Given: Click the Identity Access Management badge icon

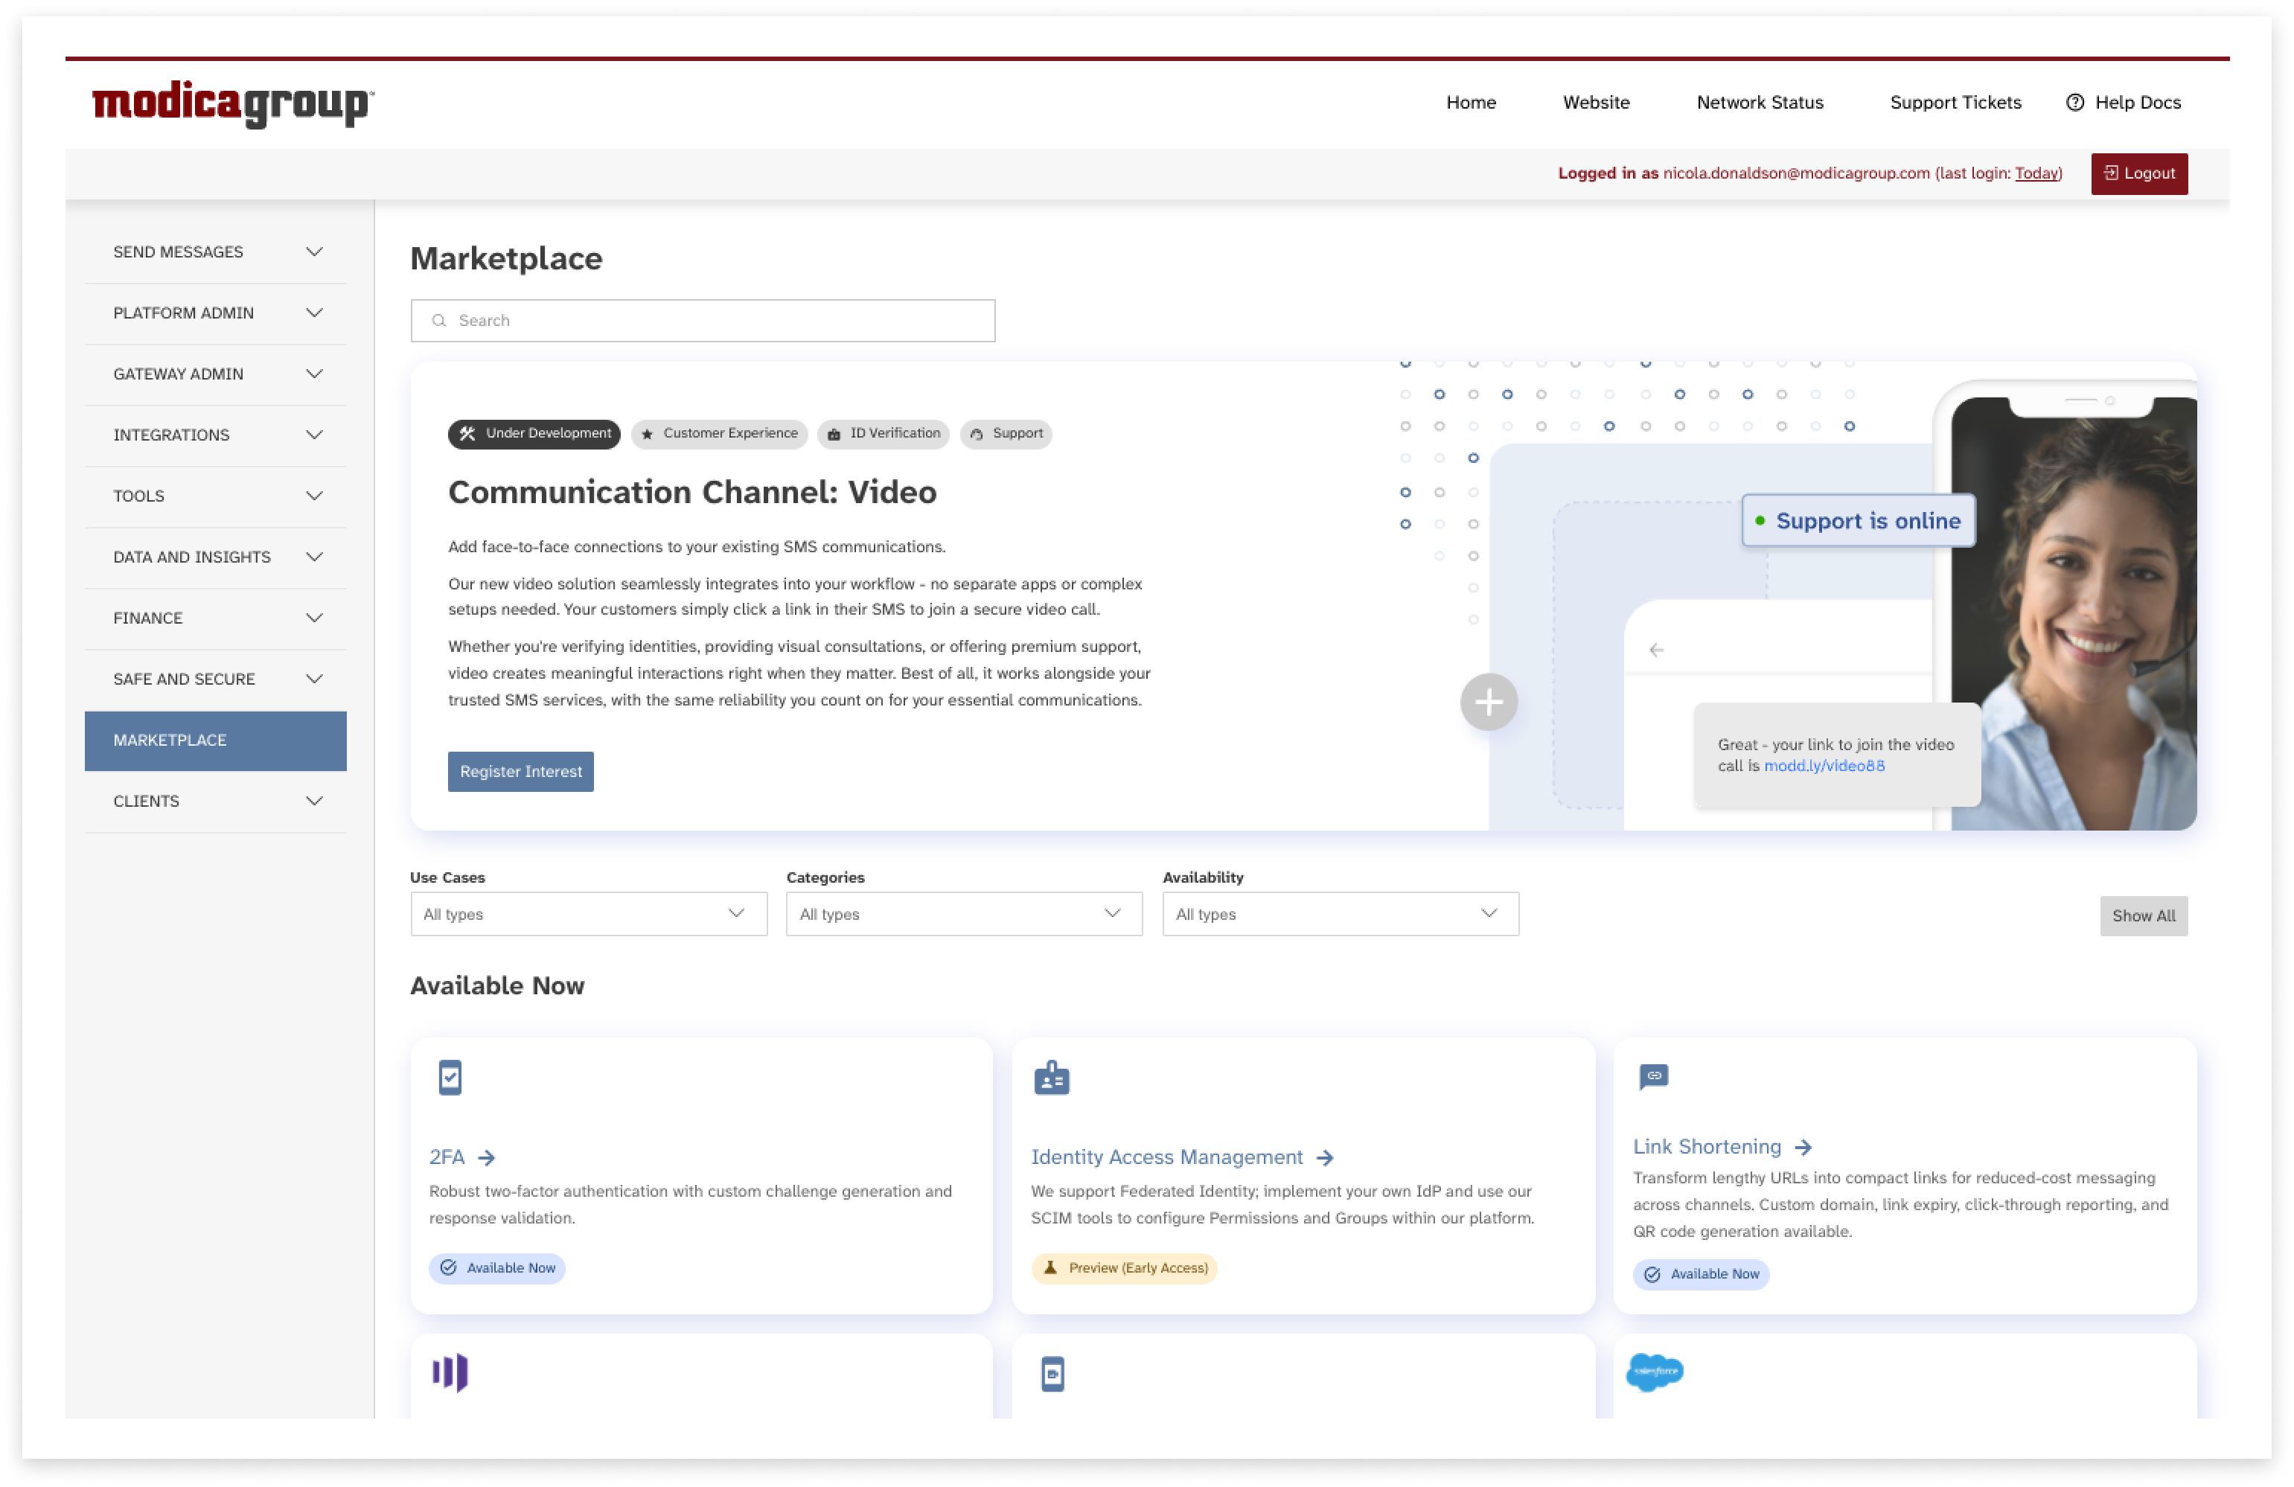Looking at the screenshot, I should coord(1052,1076).
